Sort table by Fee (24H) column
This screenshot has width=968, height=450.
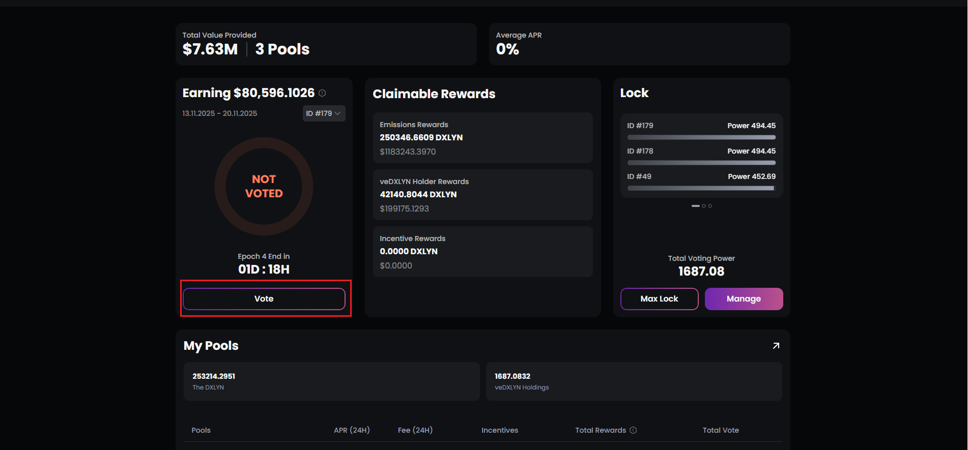[415, 430]
